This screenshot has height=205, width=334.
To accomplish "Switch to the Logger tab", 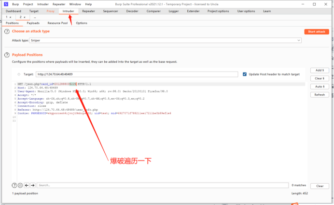I will (x=174, y=11).
